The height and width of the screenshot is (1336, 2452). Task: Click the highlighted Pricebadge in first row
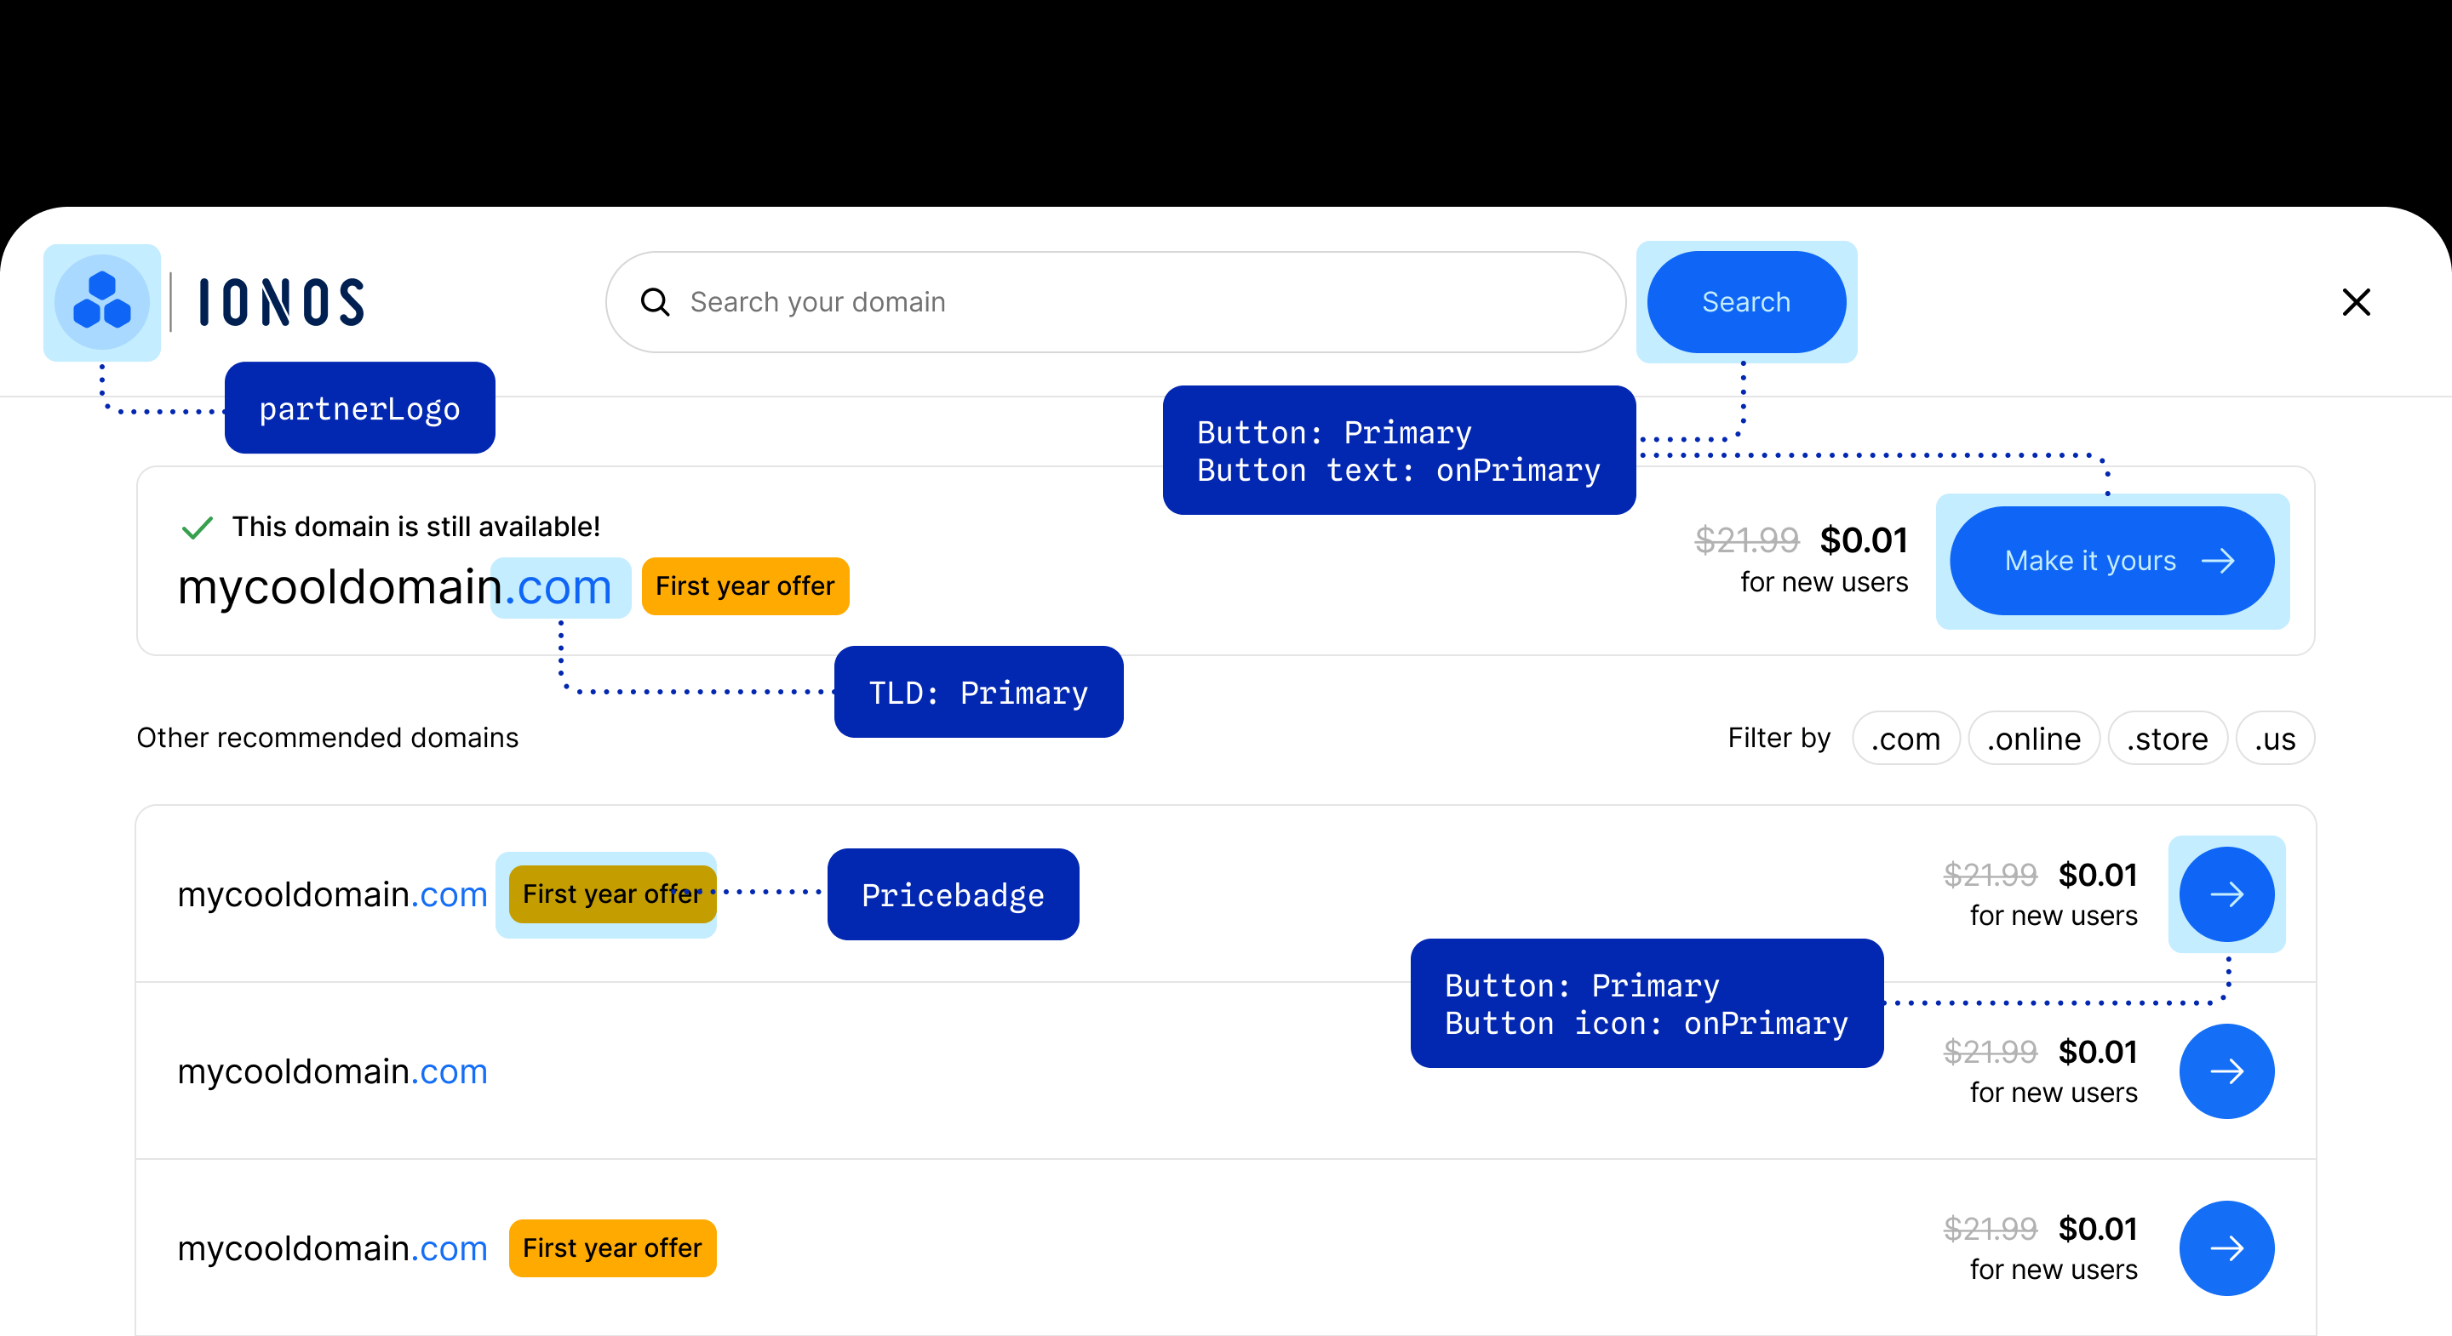click(611, 894)
